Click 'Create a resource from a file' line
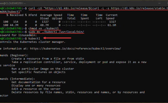 (x=48, y=59)
